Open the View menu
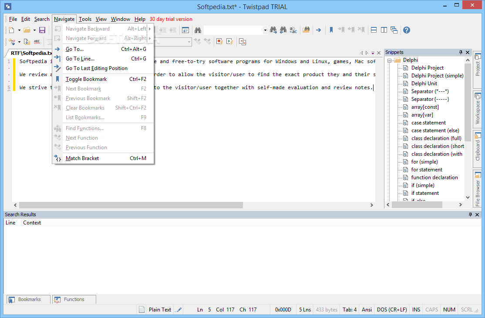485x318 pixels. pyautogui.click(x=101, y=19)
